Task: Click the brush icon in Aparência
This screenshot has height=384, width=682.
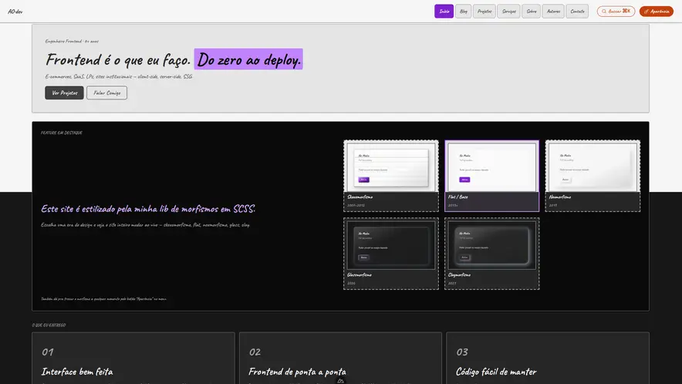Action: [647, 12]
